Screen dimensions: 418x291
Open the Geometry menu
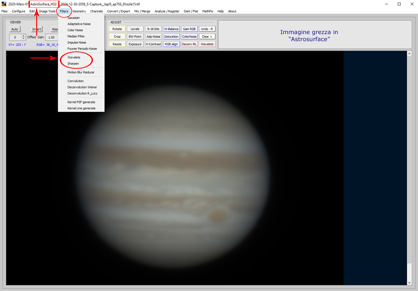point(79,11)
